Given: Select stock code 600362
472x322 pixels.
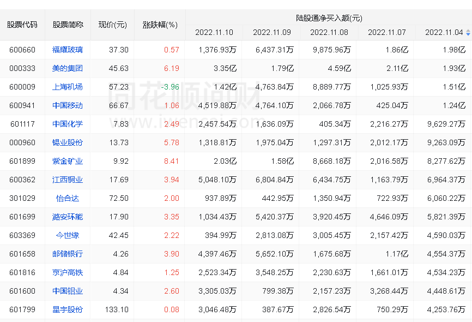Looking at the screenshot, I should 22,180.
